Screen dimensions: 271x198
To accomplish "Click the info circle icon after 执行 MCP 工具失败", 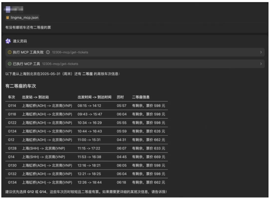I will pos(48,52).
